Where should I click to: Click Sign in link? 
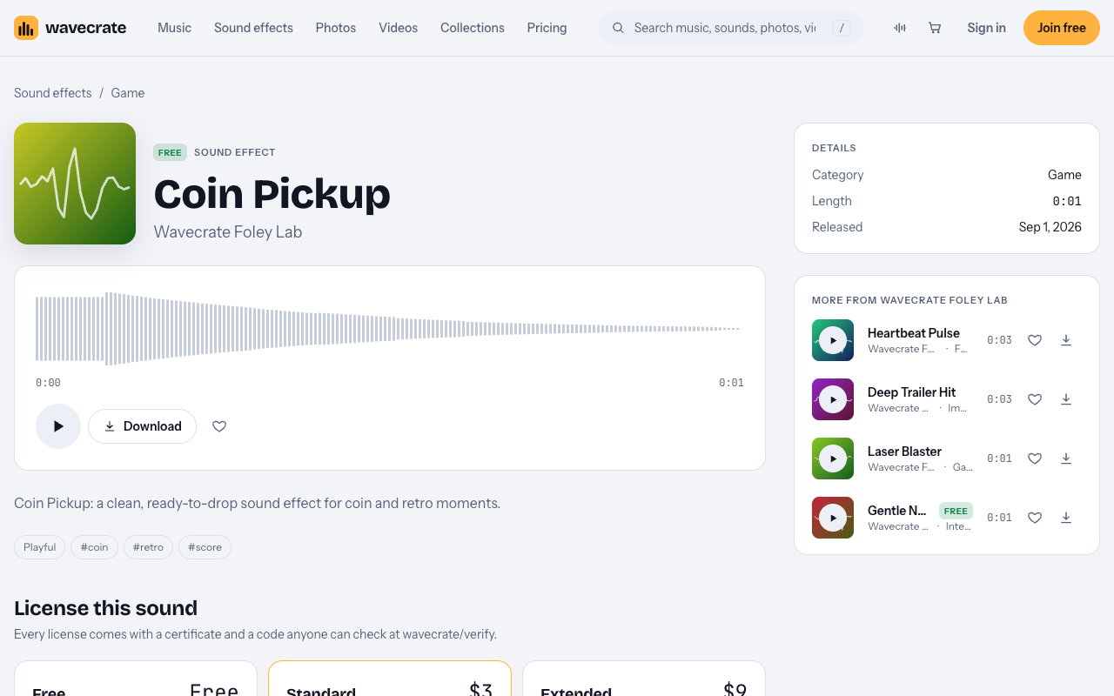pyautogui.click(x=986, y=28)
